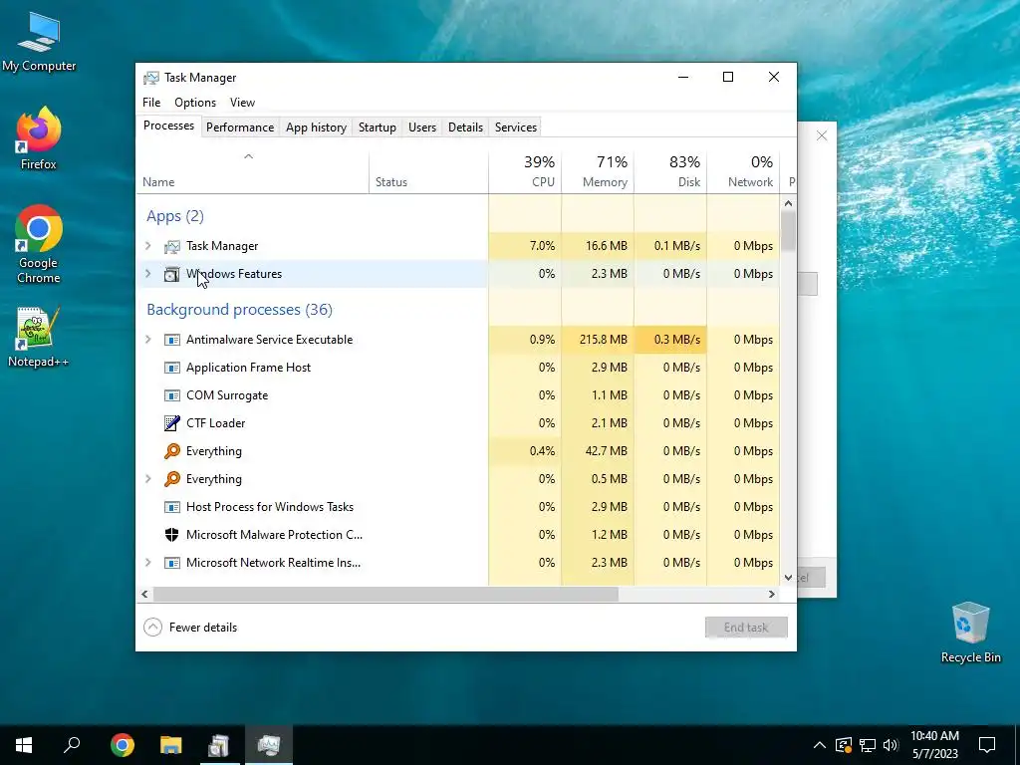Click the security warning tray icon
Image resolution: width=1020 pixels, height=765 pixels.
[x=844, y=745]
